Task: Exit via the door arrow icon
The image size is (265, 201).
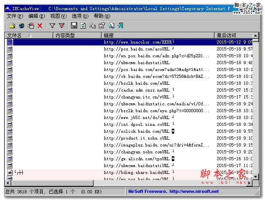Action: (120, 26)
